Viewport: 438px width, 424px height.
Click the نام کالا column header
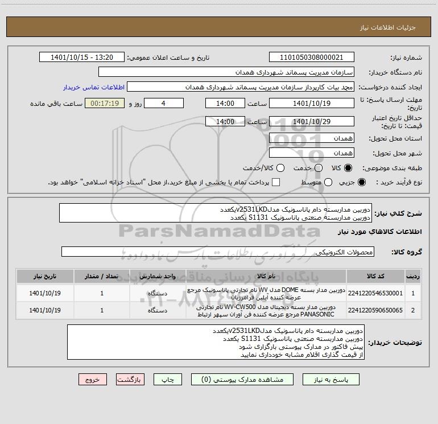click(x=266, y=276)
